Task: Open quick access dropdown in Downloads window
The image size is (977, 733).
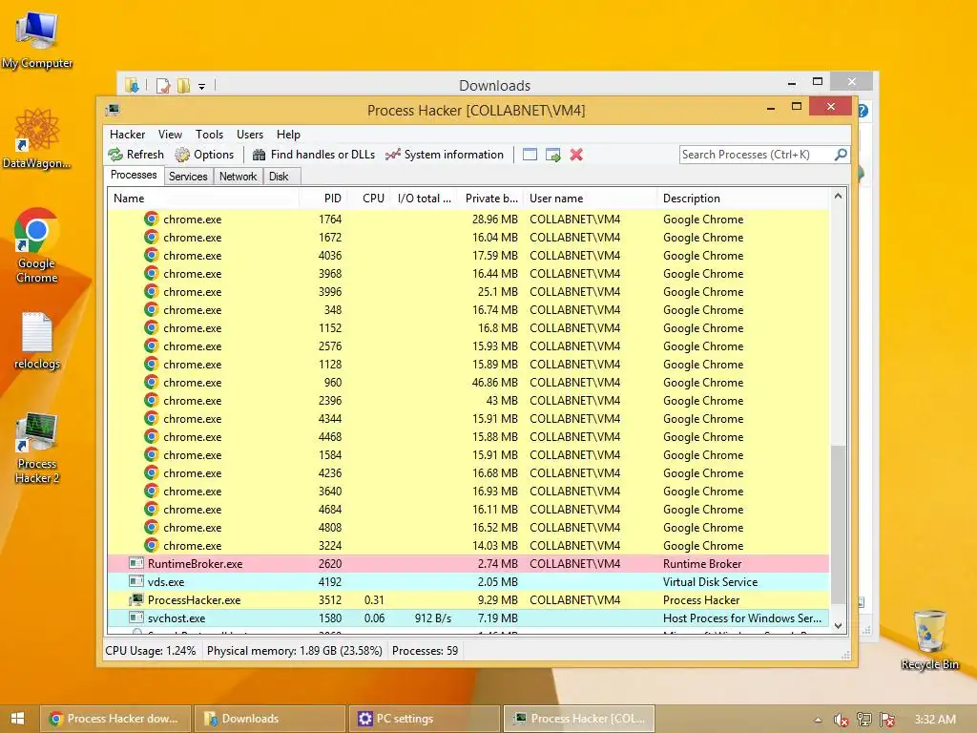Action: click(x=202, y=86)
